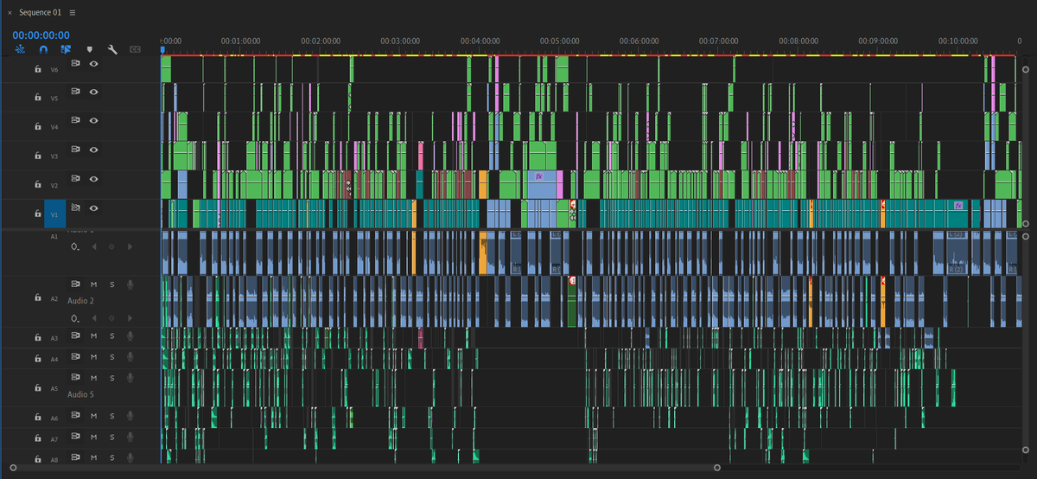Screen dimensions: 1037x479
Task: Toggle sync lock on track V4
Action: click(x=75, y=120)
